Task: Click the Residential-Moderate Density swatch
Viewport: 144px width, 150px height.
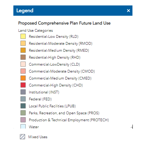Action: [x=23, y=43]
